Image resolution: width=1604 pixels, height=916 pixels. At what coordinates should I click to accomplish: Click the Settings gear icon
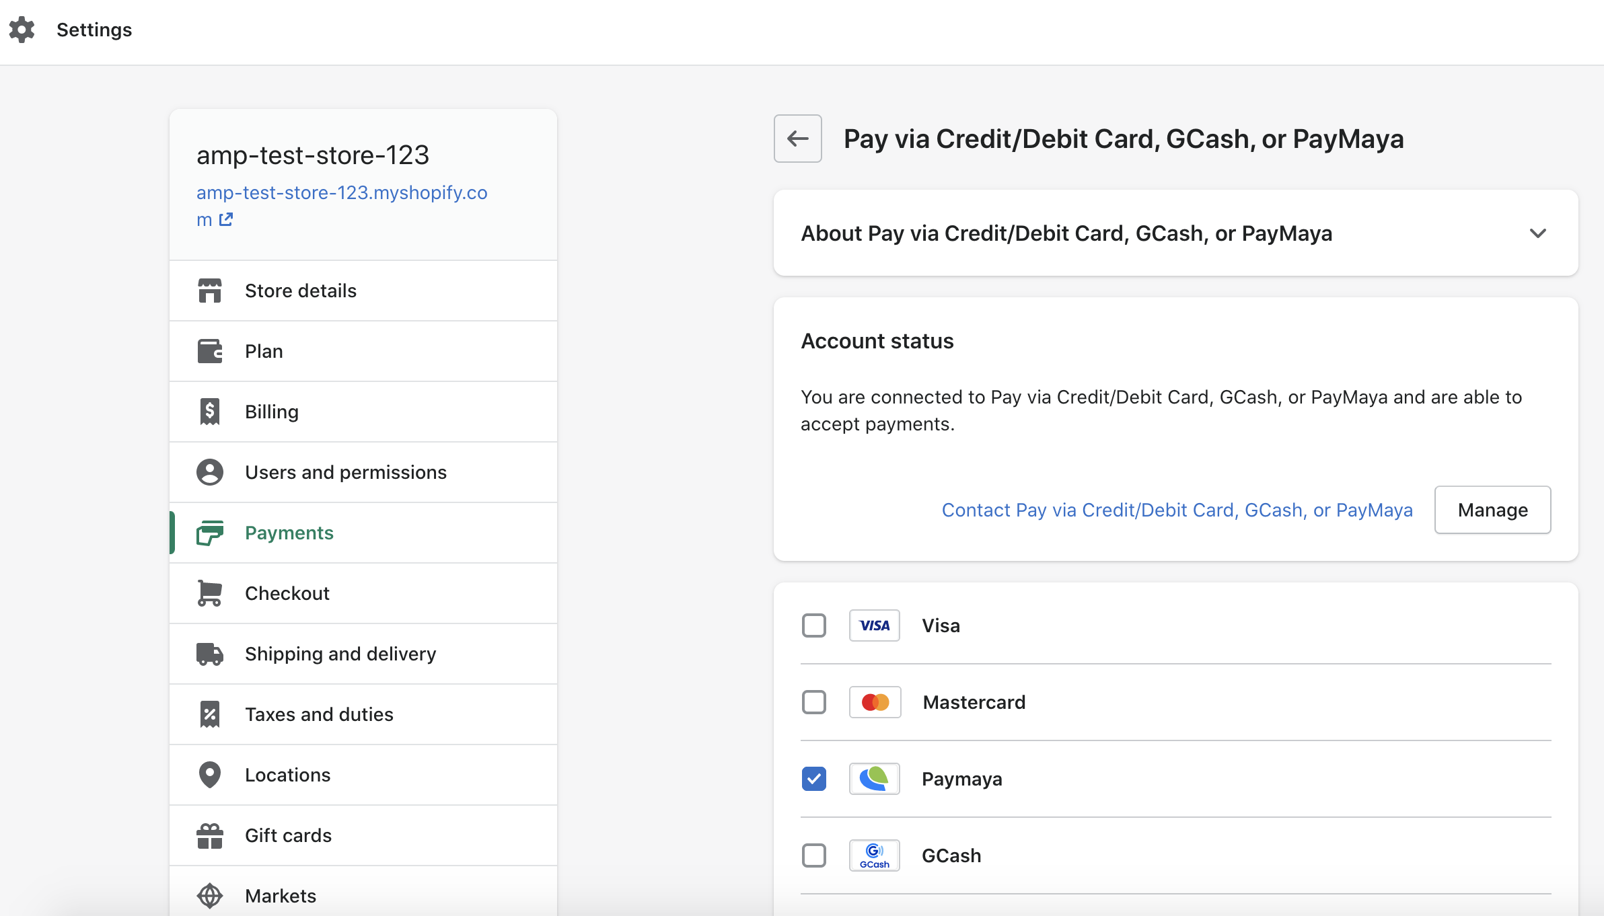coord(22,30)
